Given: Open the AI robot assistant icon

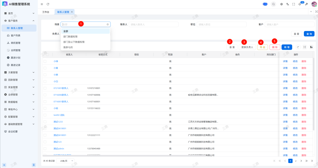Looking at the screenshot, I should click(x=265, y=4).
